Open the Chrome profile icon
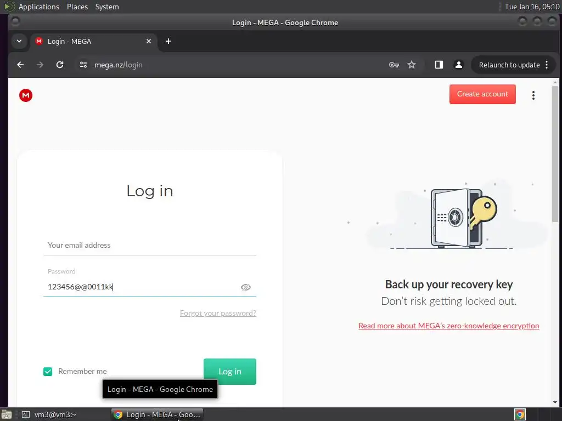This screenshot has height=421, width=562. pos(458,65)
